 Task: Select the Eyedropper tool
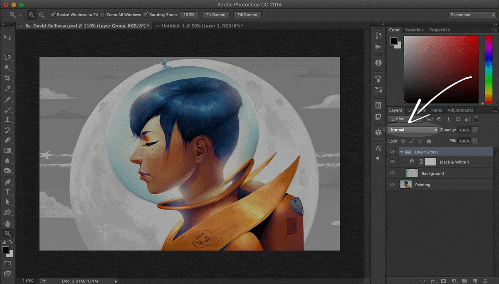[x=7, y=89]
